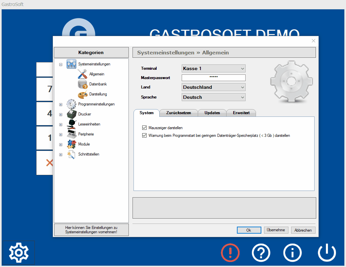Select Drucker label in the tree

85,114
